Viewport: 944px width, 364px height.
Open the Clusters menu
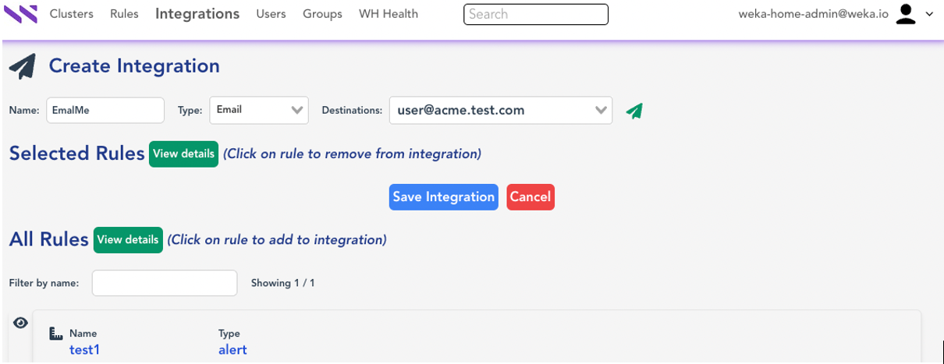[x=71, y=14]
